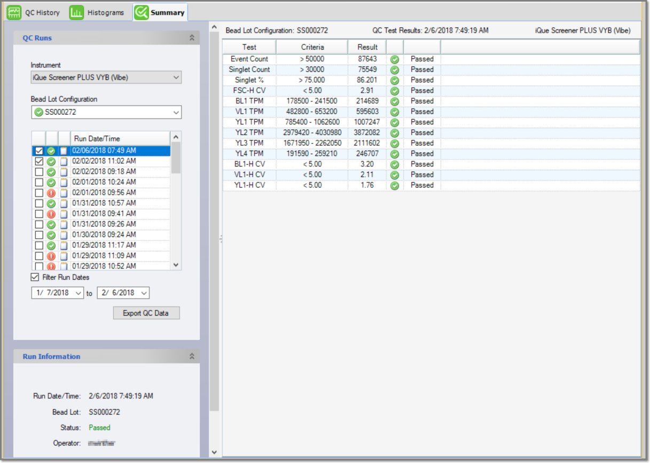Click red failed icon for 01/29/2018 11:09 AM run
The width and height of the screenshot is (650, 463).
pyautogui.click(x=51, y=256)
